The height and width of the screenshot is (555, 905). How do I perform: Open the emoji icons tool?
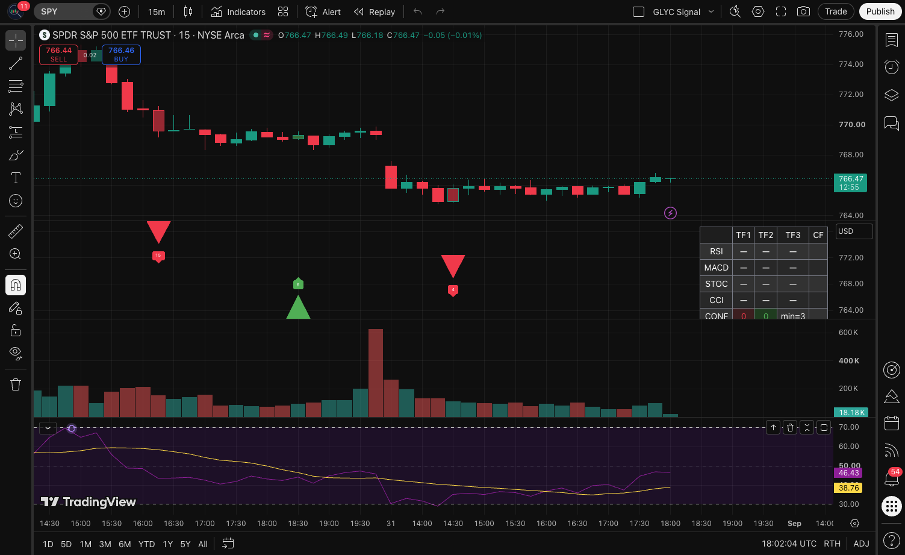click(16, 201)
